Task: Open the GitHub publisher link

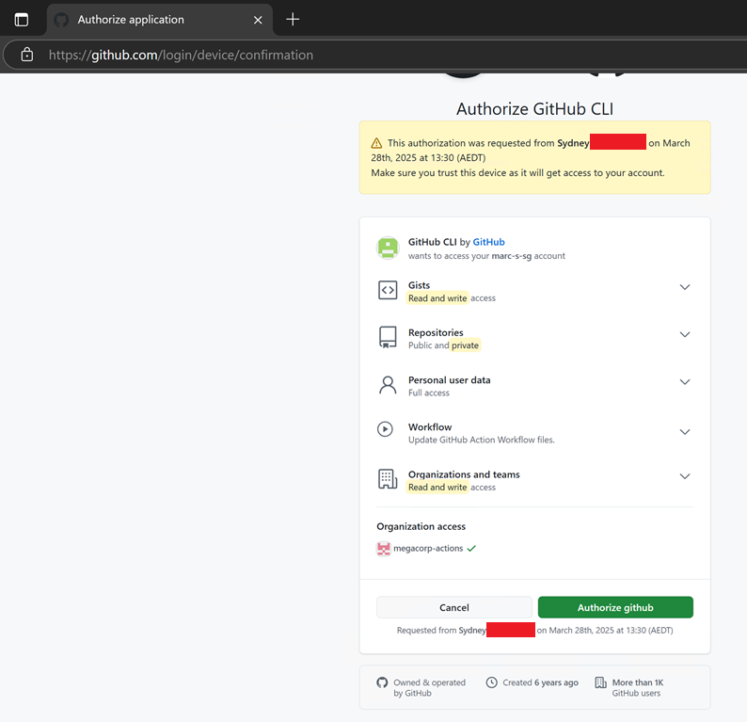Action: click(488, 242)
